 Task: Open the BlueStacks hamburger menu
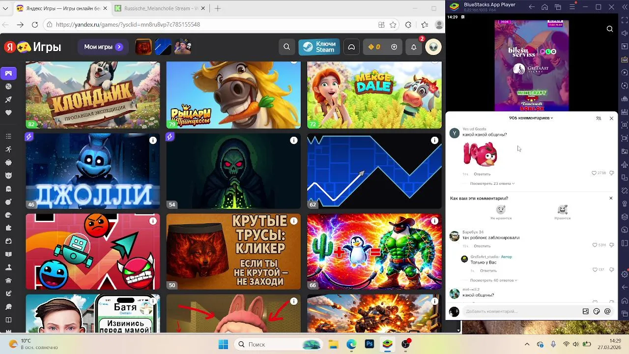572,7
